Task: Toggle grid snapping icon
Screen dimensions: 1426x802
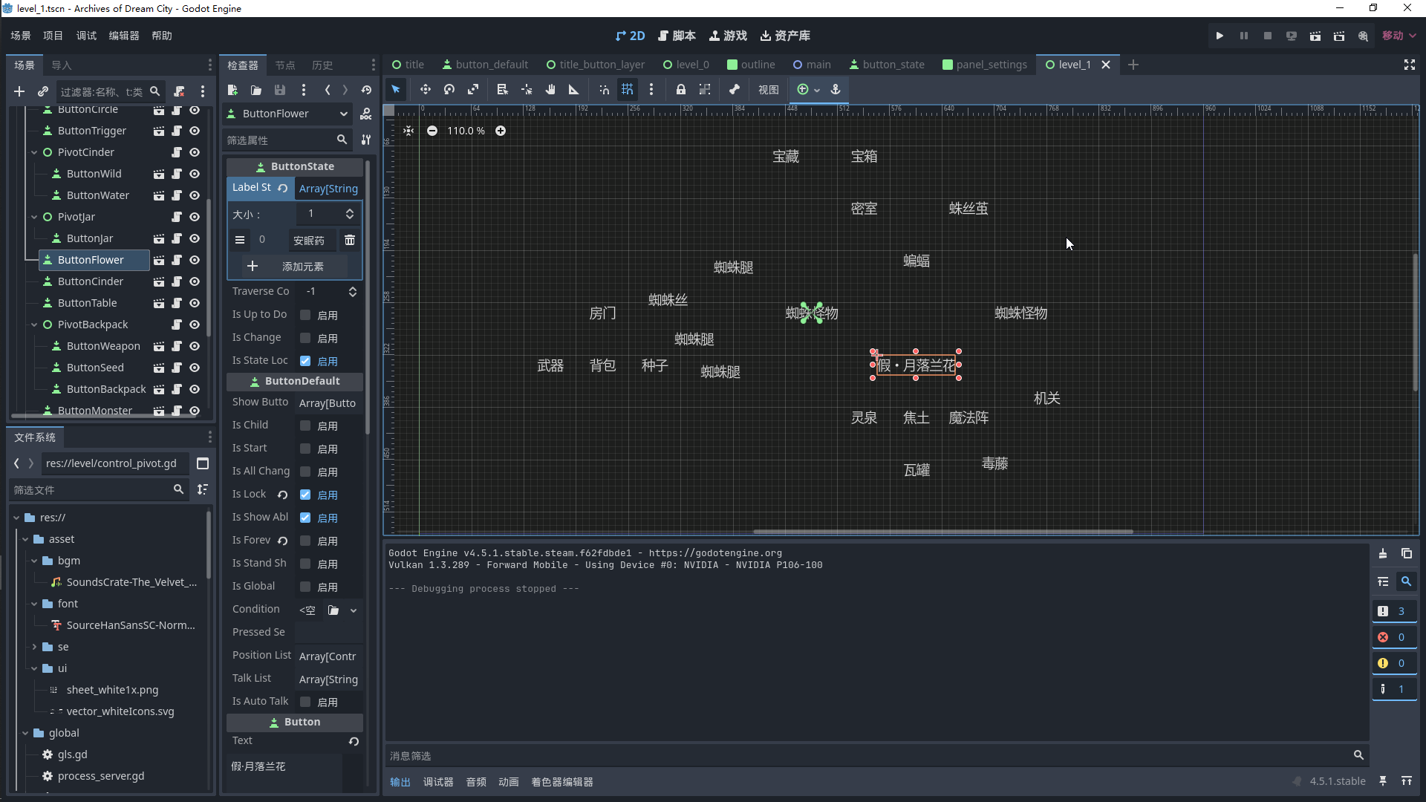Action: coord(628,90)
